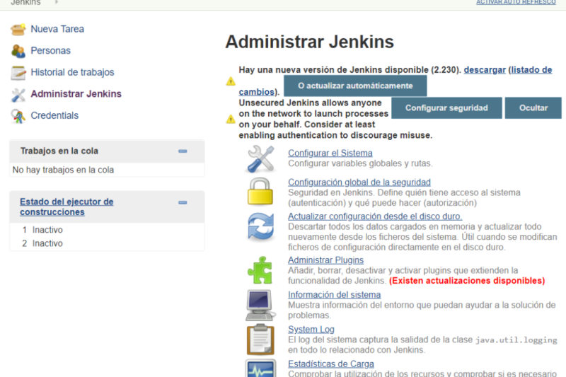Click the breadcrumb arrow after Jenkins
The image size is (566, 377).
click(x=57, y=2)
